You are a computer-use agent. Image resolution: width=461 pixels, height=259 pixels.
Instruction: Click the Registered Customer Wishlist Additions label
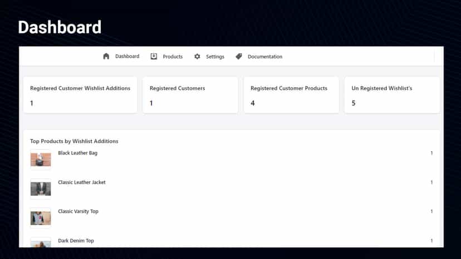[80, 88]
